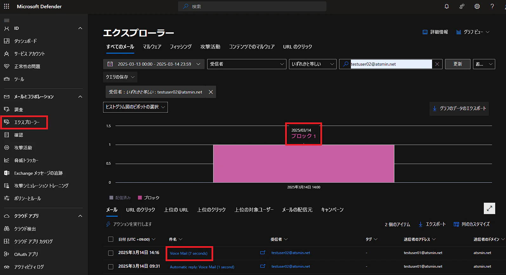
Task: Click the クラウド アプリ カタログ icon
Action: pos(7,241)
